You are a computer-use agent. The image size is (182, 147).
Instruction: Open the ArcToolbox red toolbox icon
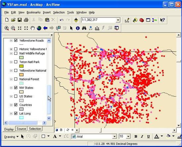pyautogui.click(x=142, y=20)
